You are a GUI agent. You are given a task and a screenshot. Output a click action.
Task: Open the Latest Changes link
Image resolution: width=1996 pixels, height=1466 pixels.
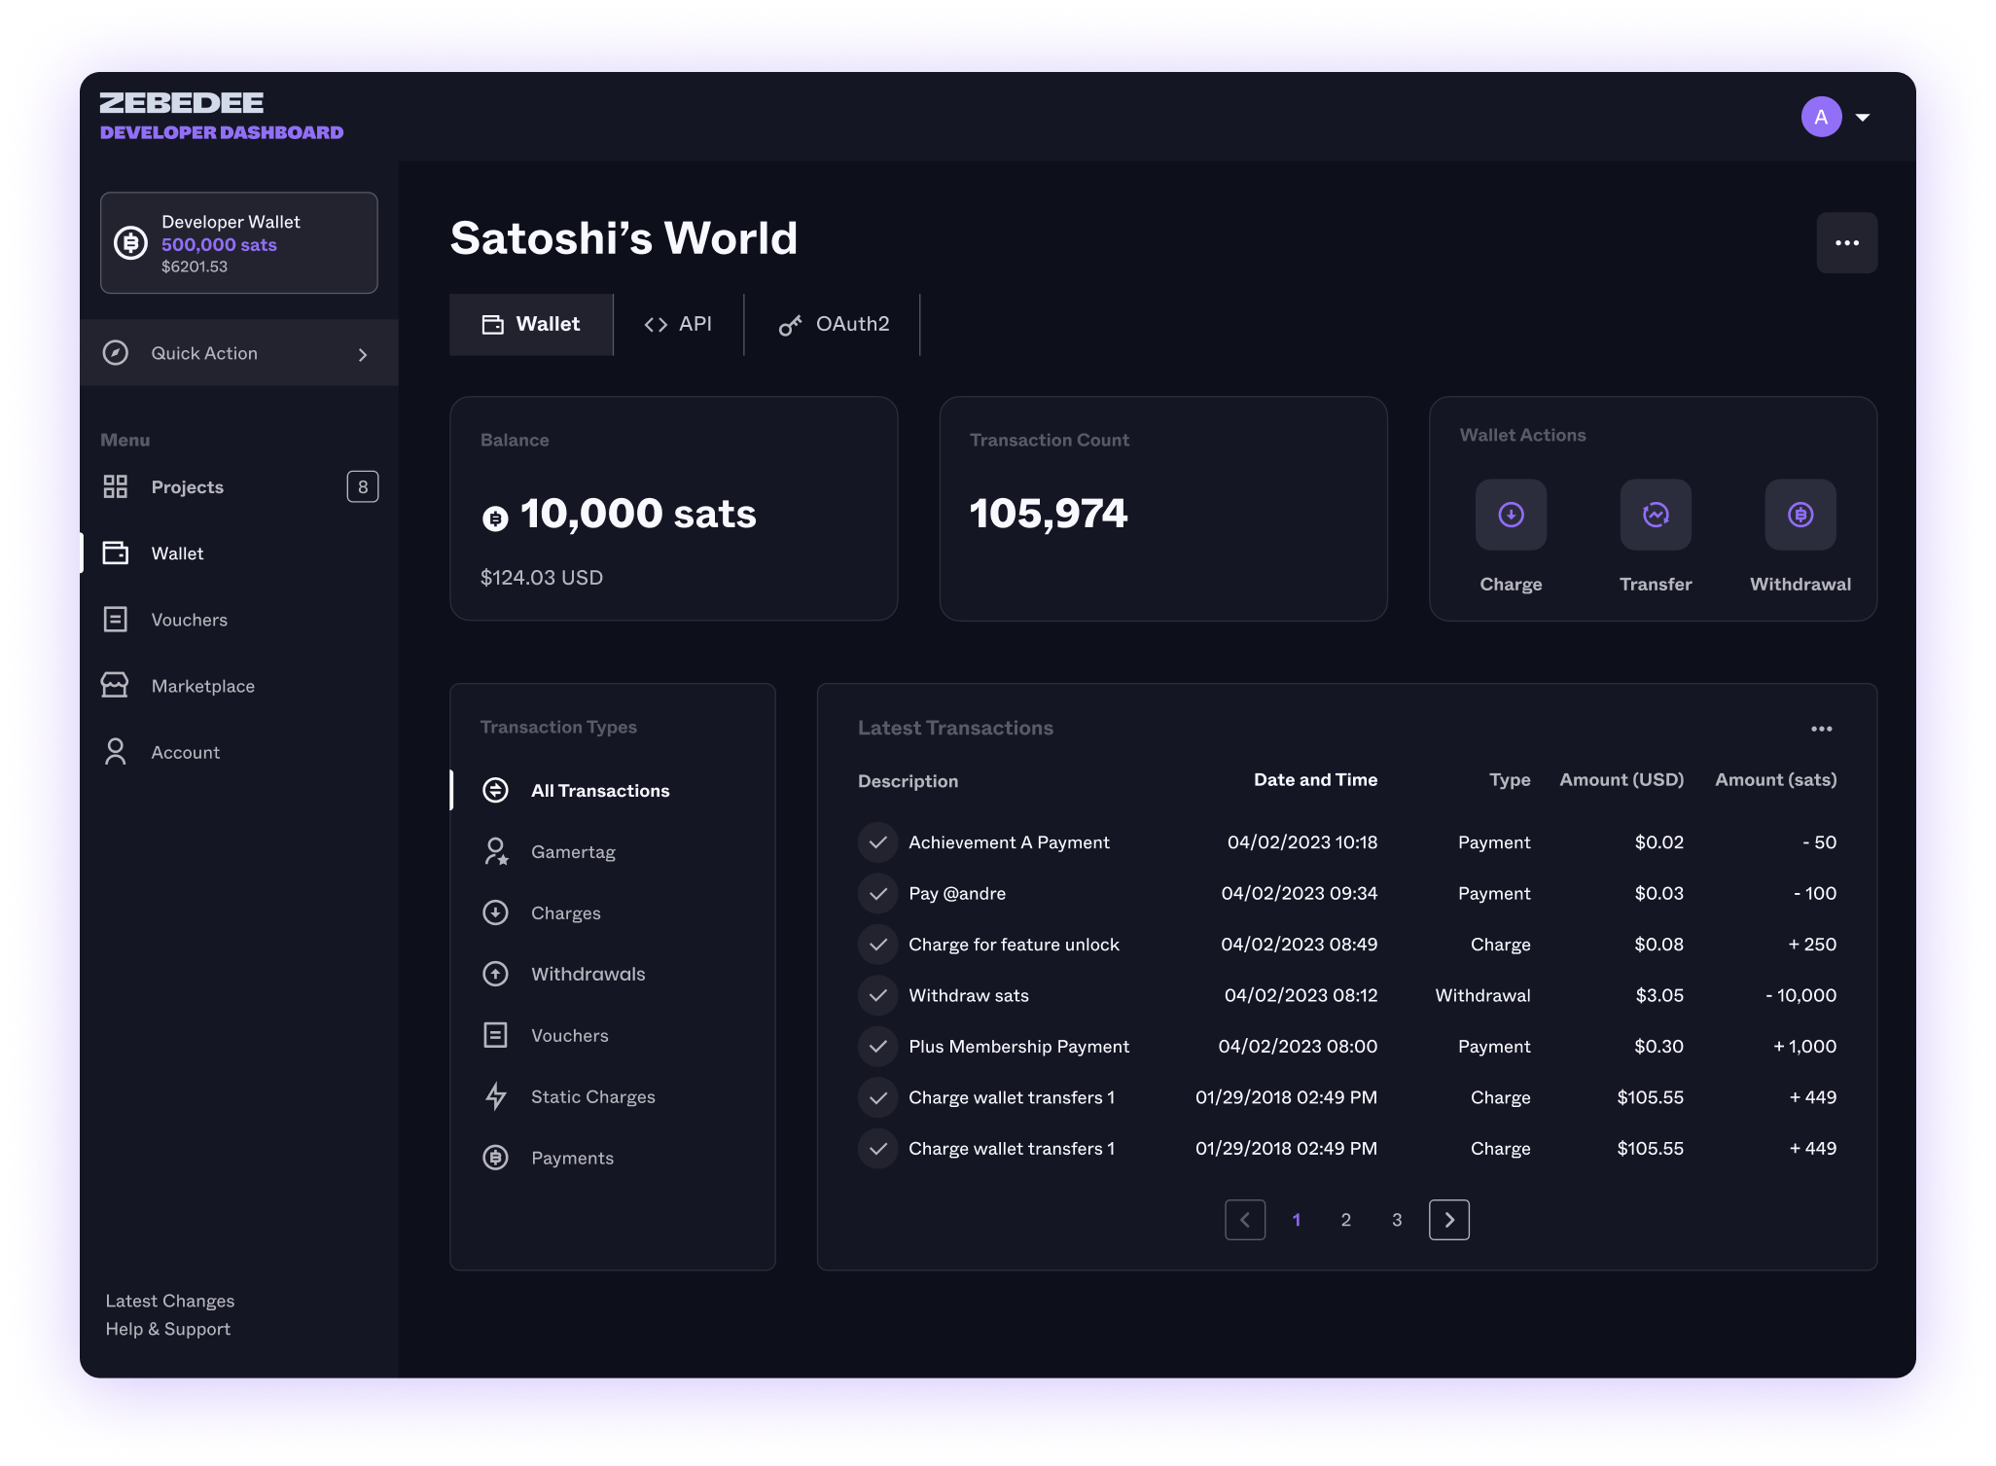[169, 1300]
